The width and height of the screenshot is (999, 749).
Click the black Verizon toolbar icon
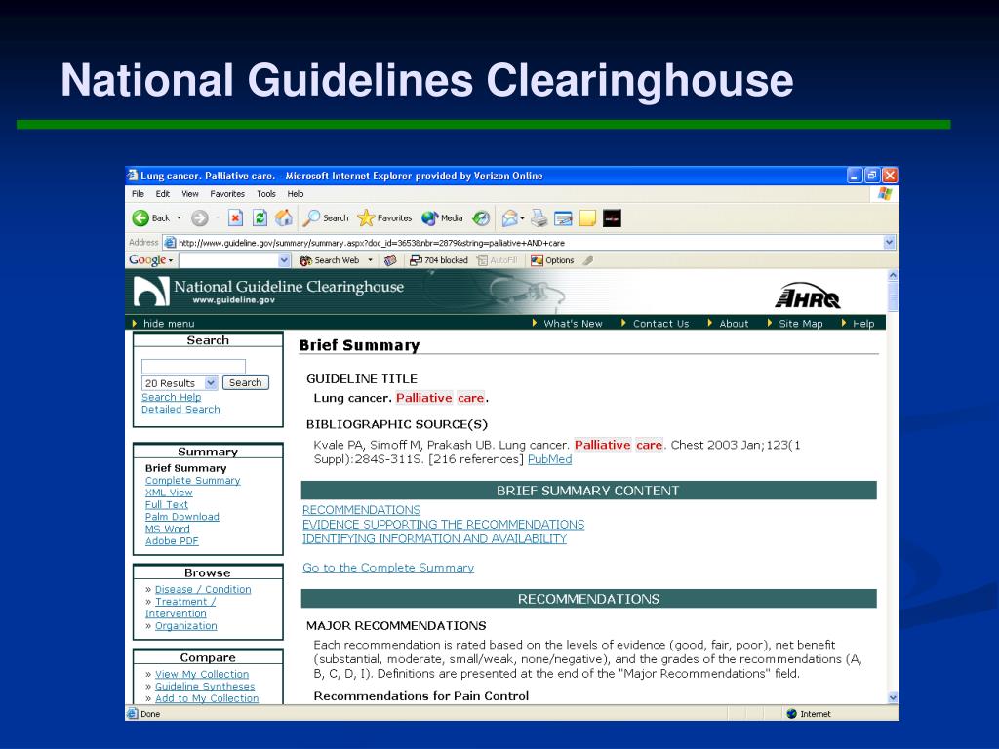click(x=612, y=218)
